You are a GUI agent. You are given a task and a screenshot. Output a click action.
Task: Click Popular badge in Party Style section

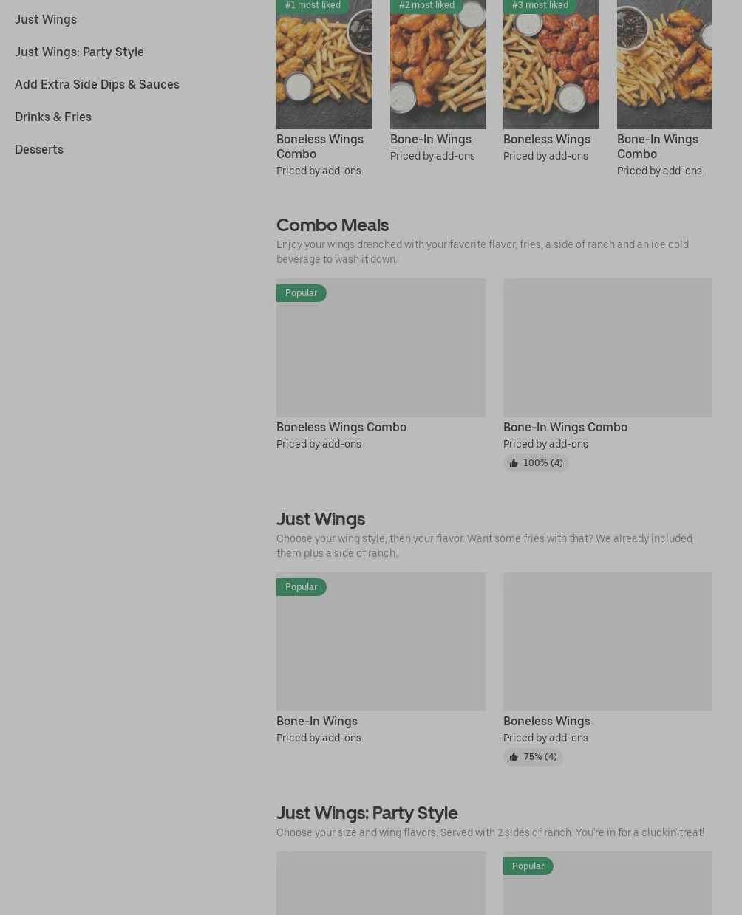click(x=528, y=866)
